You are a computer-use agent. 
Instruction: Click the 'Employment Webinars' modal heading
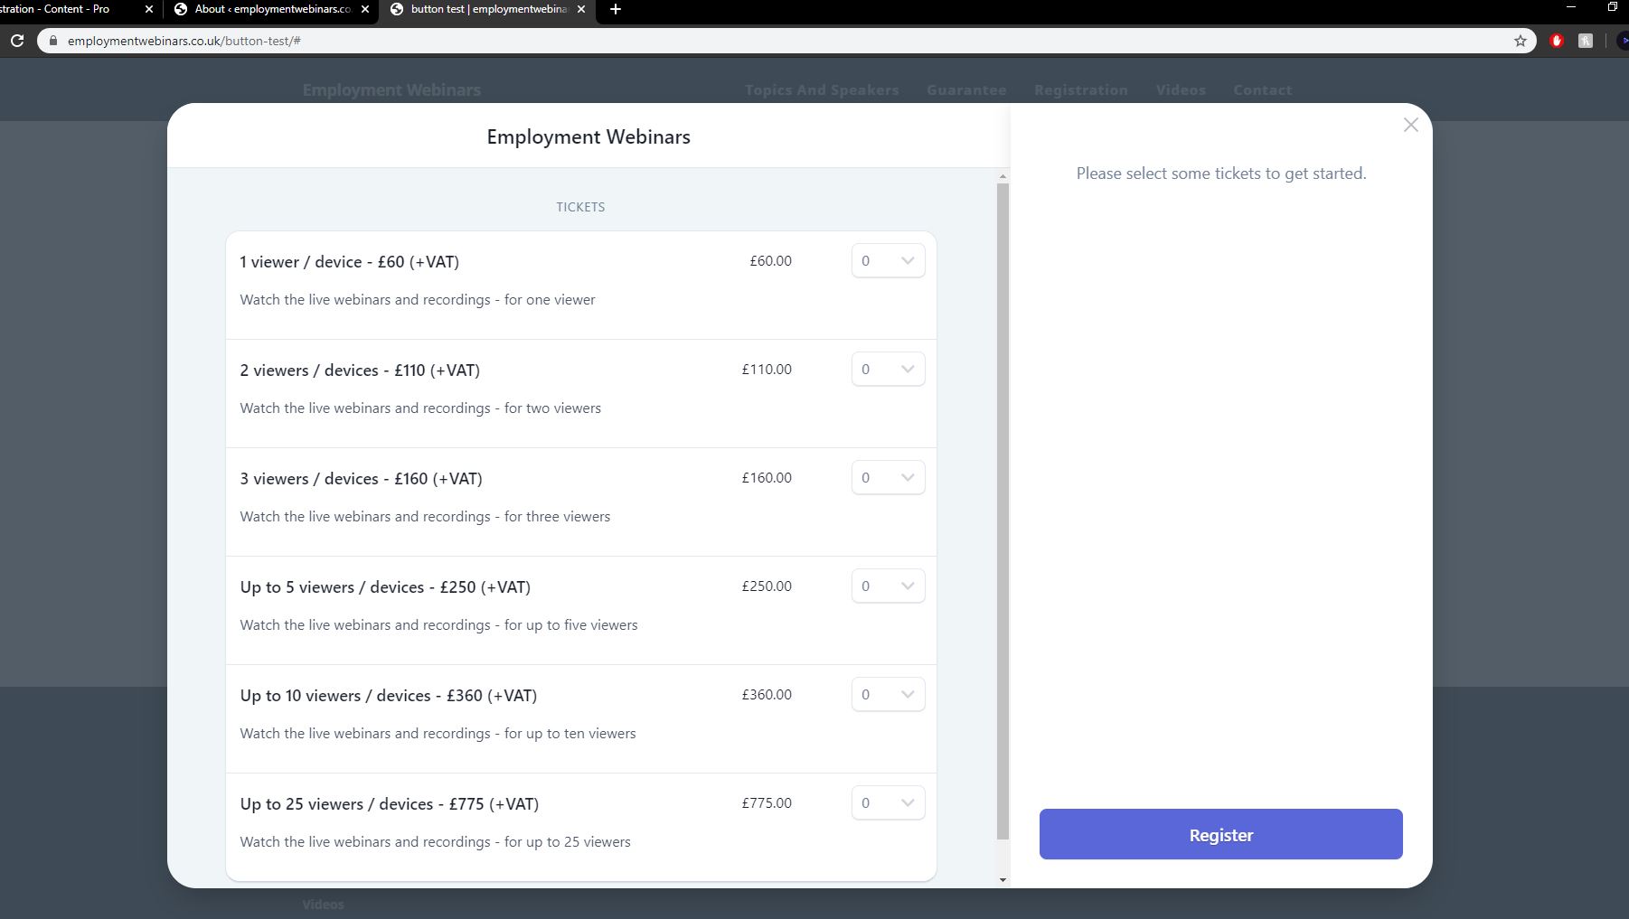pyautogui.click(x=589, y=137)
